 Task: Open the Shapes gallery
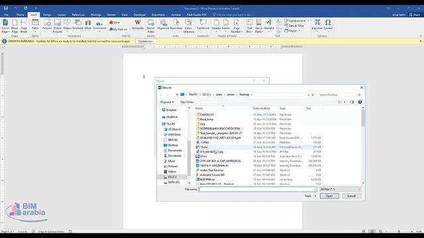pos(67,25)
